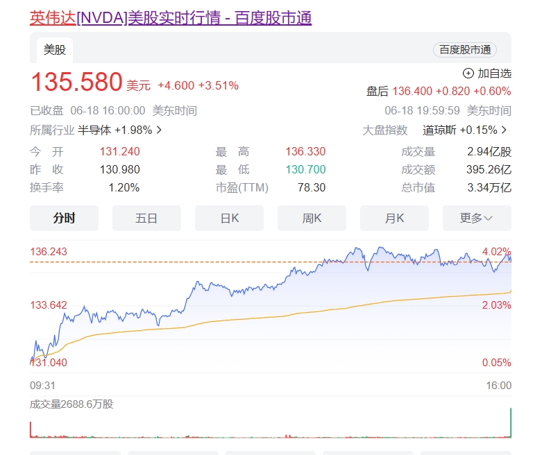Open the 道琼斯 index chevron arrow
Image resolution: width=551 pixels, height=455 pixels.
(x=504, y=130)
